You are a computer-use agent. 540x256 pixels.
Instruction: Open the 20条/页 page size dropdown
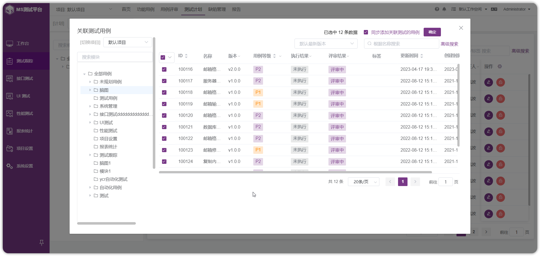(x=364, y=182)
